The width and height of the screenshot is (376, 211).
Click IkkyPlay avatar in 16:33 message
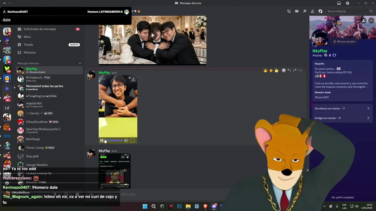coord(91,153)
